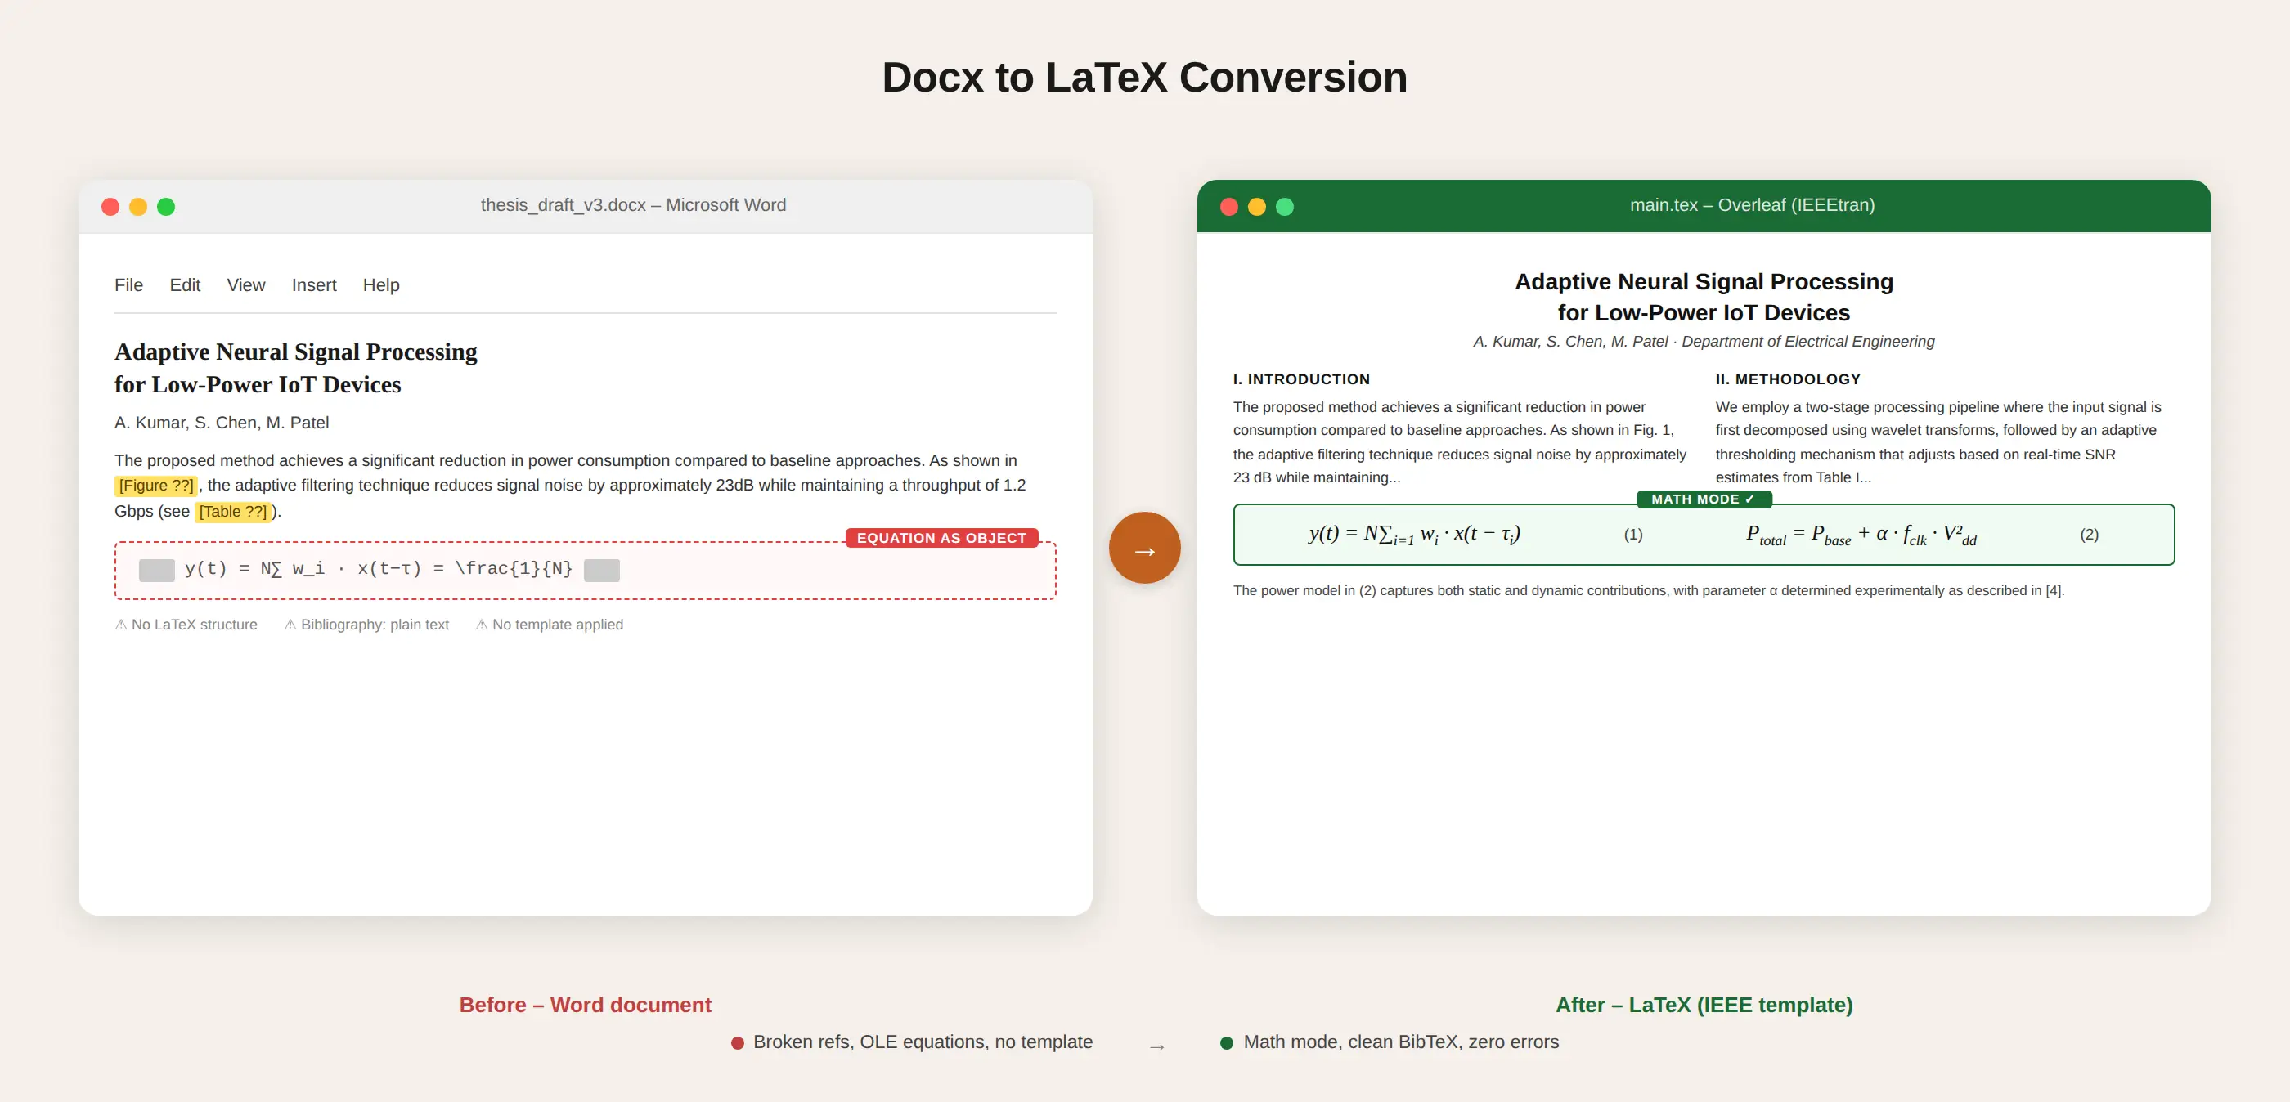This screenshot has height=1102, width=2290.
Task: Minimize the Word window (yellow dot)
Action: [x=137, y=206]
